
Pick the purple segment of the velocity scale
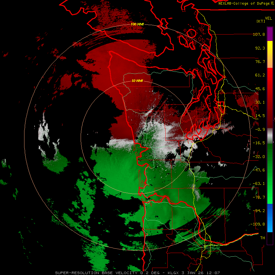pyautogui.click(x=270, y=34)
